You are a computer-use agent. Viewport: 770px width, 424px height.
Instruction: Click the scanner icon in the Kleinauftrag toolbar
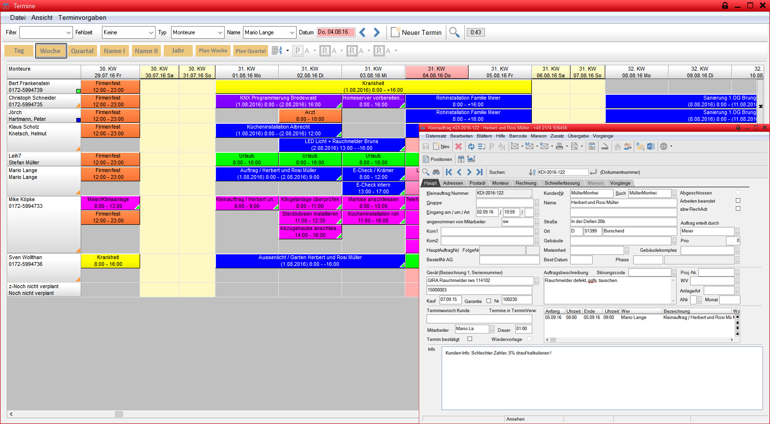[605, 146]
